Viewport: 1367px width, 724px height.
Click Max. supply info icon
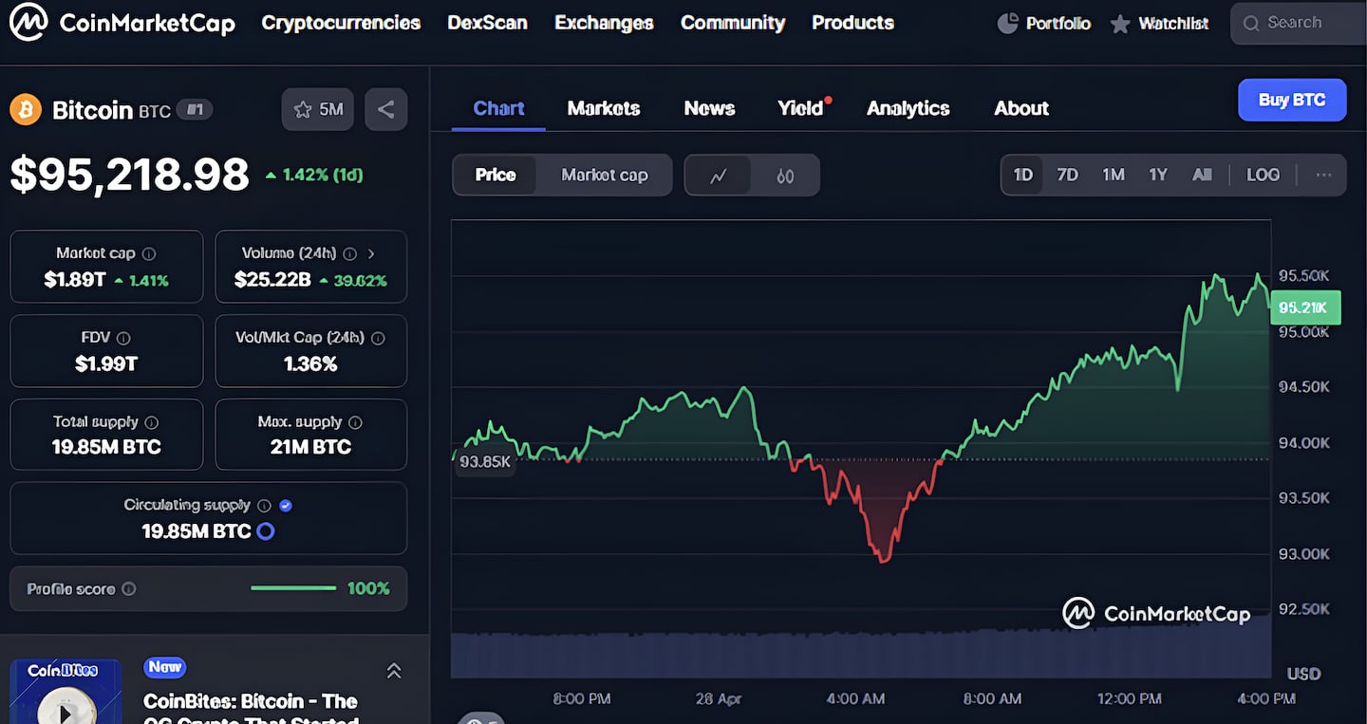[x=355, y=422]
